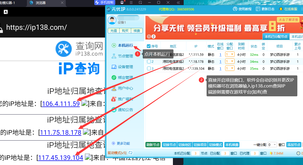Open the 117.45.139.104 IP link

(x=61, y=158)
